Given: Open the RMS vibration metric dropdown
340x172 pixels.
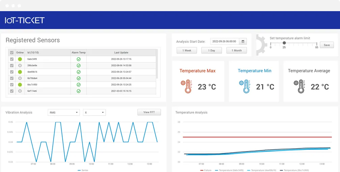Looking at the screenshot, I should (x=64, y=112).
